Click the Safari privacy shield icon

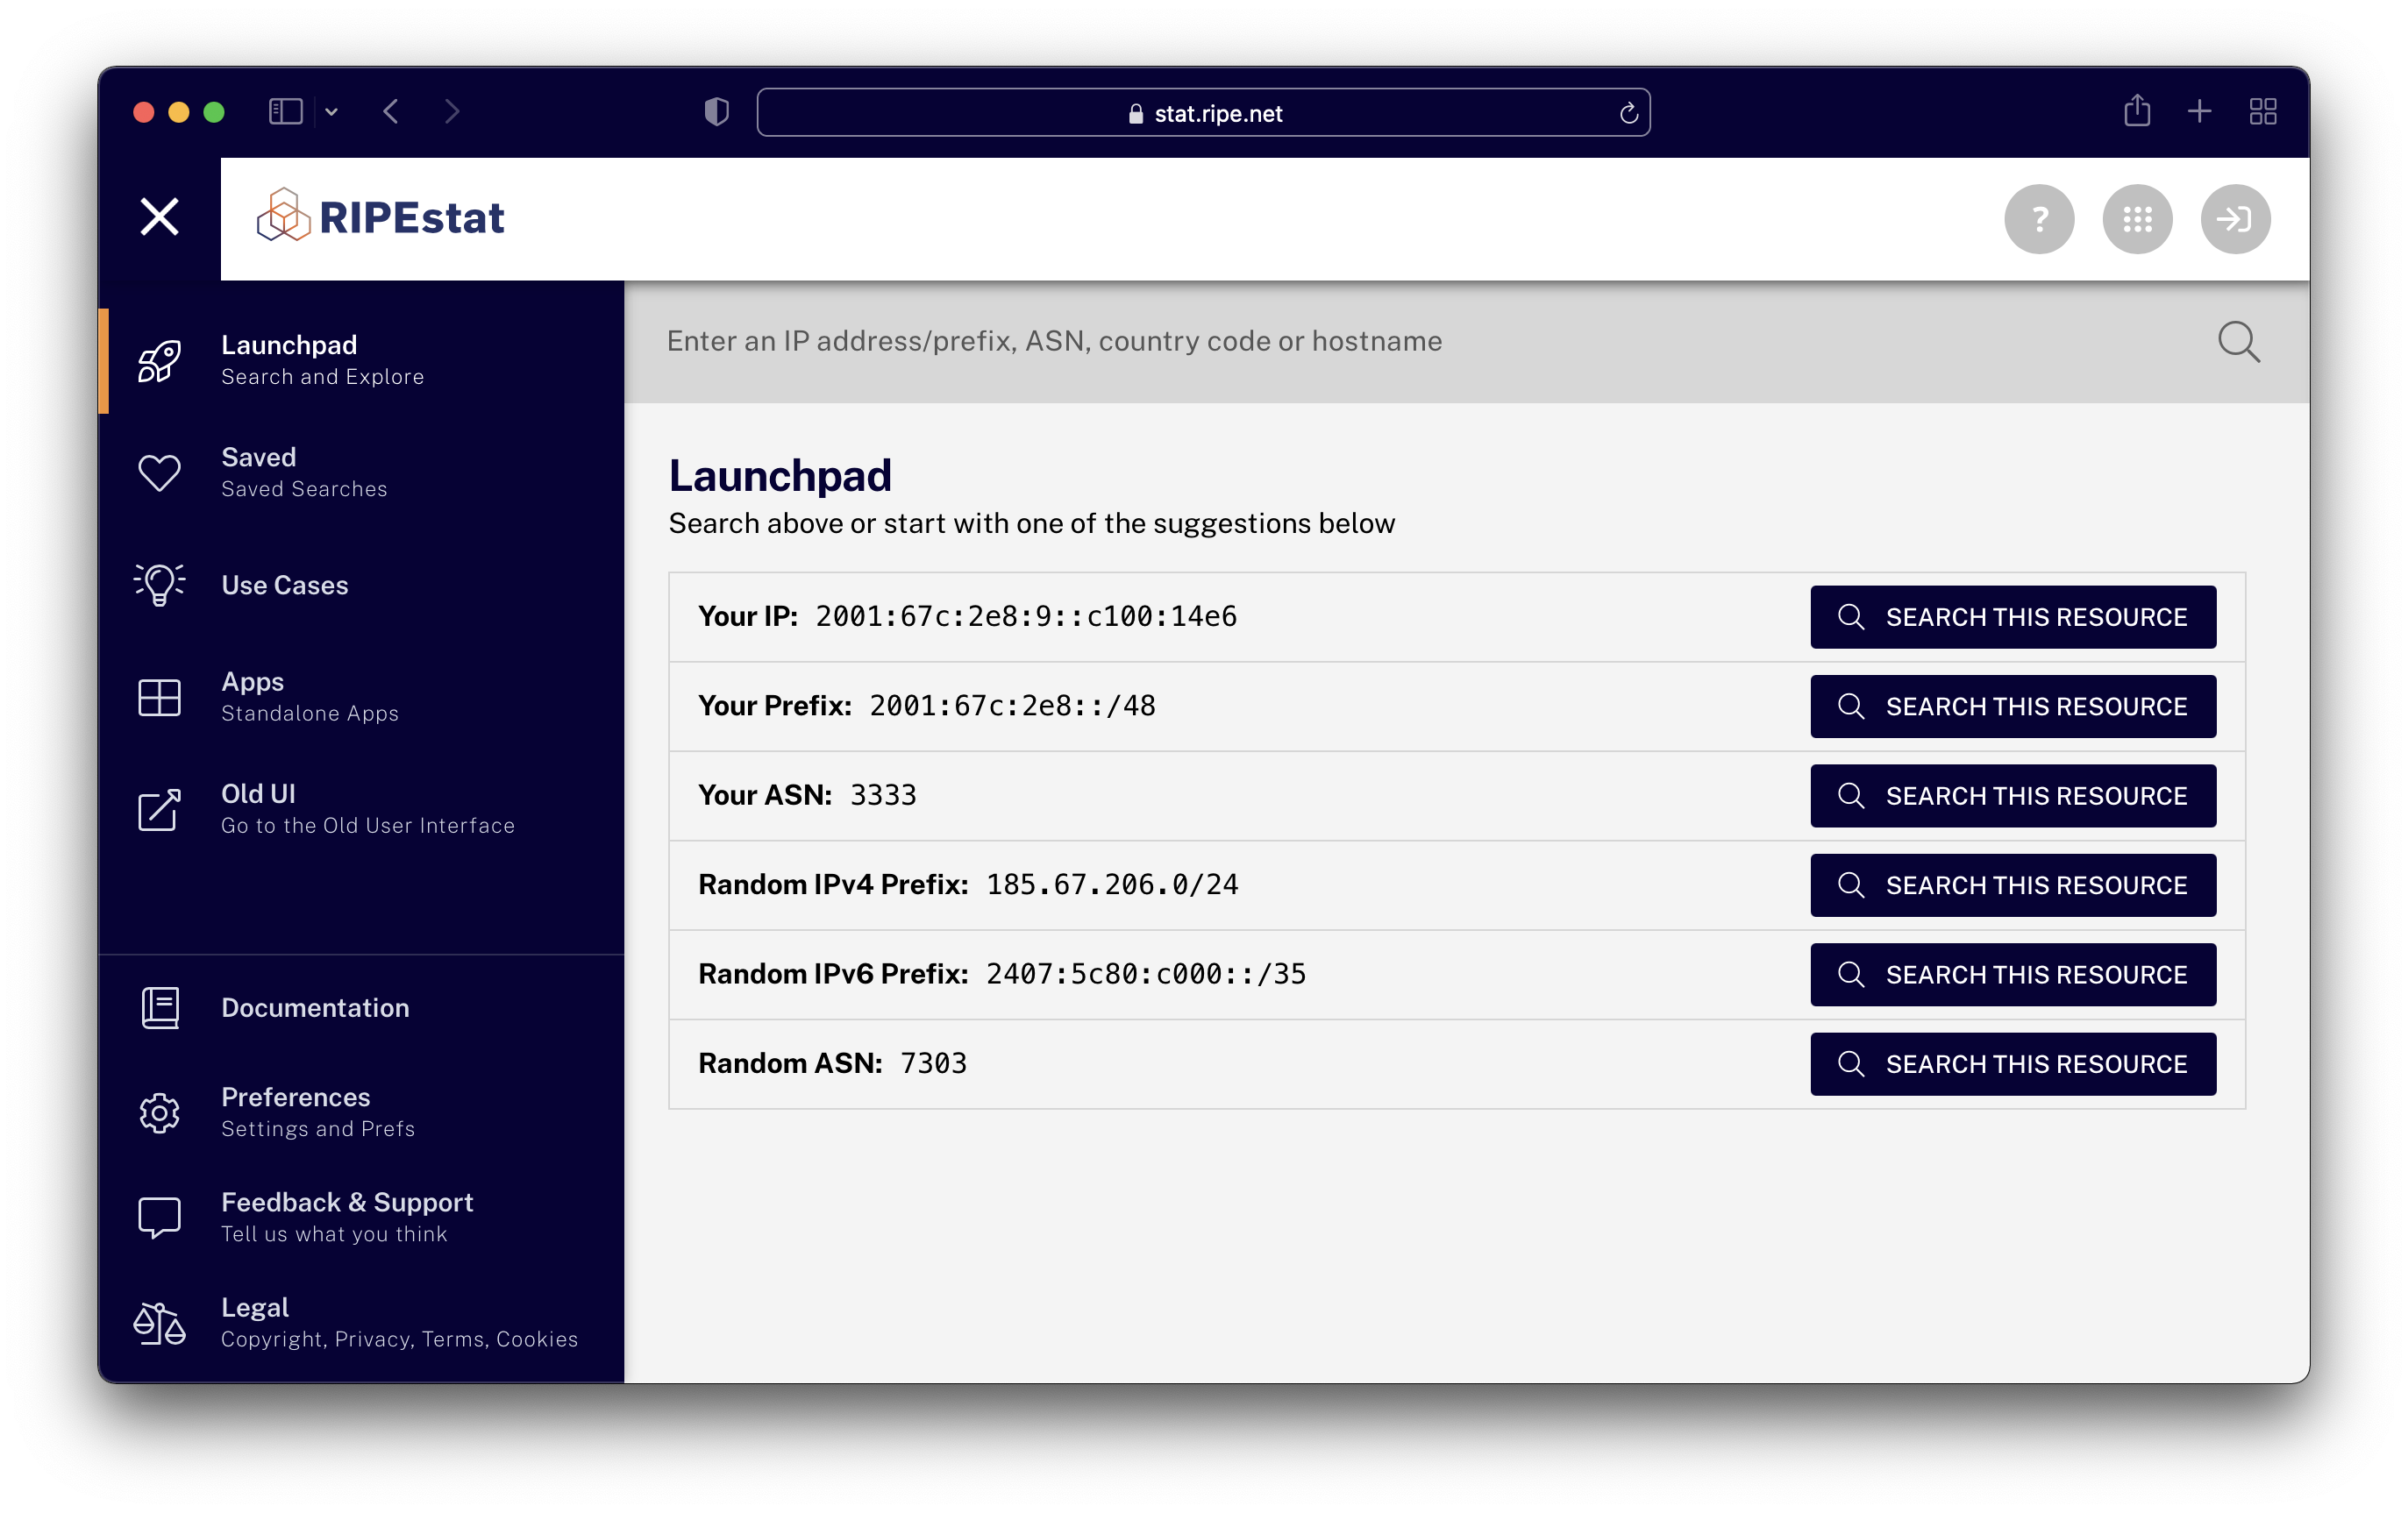(x=716, y=112)
